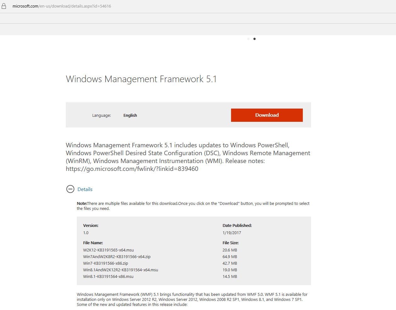396x310 pixels.
Task: Click the Note: multiple files text
Action: click(x=193, y=206)
